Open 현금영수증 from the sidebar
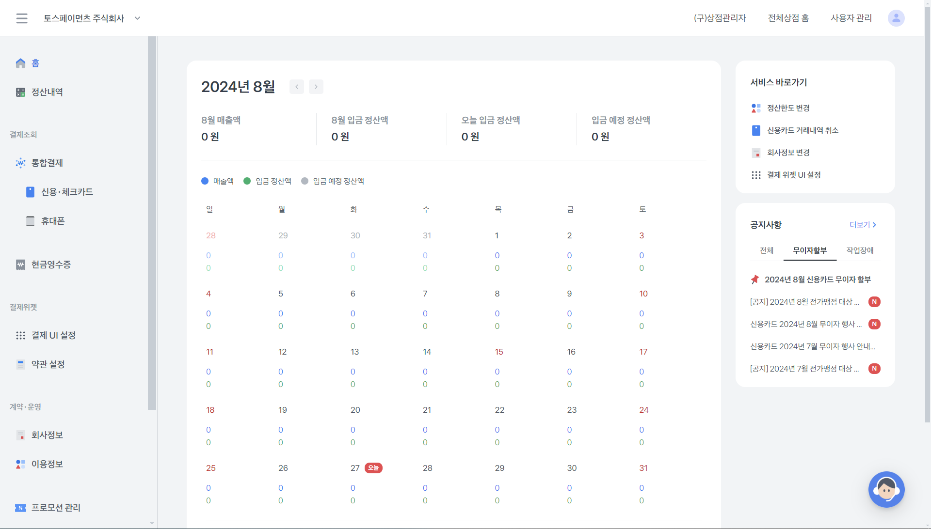 tap(51, 264)
